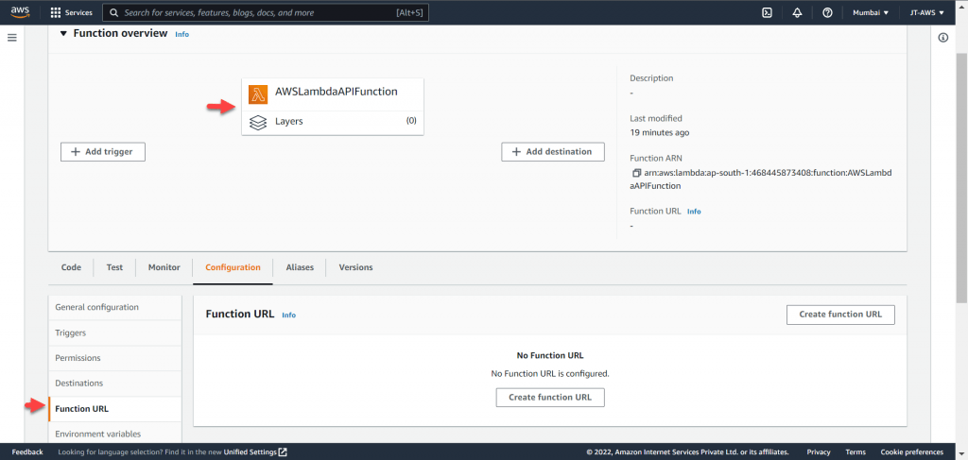This screenshot has height=460, width=968.
Task: Click the AWS logo home icon
Action: click(21, 12)
